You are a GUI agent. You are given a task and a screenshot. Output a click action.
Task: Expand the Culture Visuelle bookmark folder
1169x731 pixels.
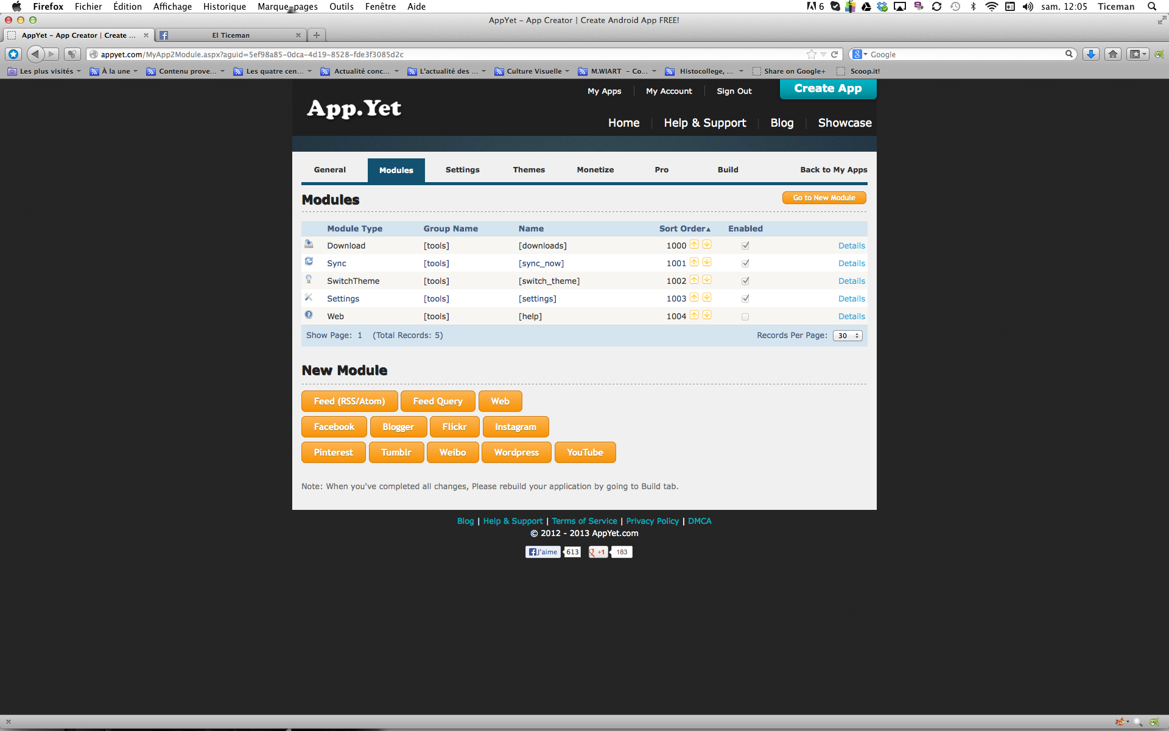[x=532, y=71]
